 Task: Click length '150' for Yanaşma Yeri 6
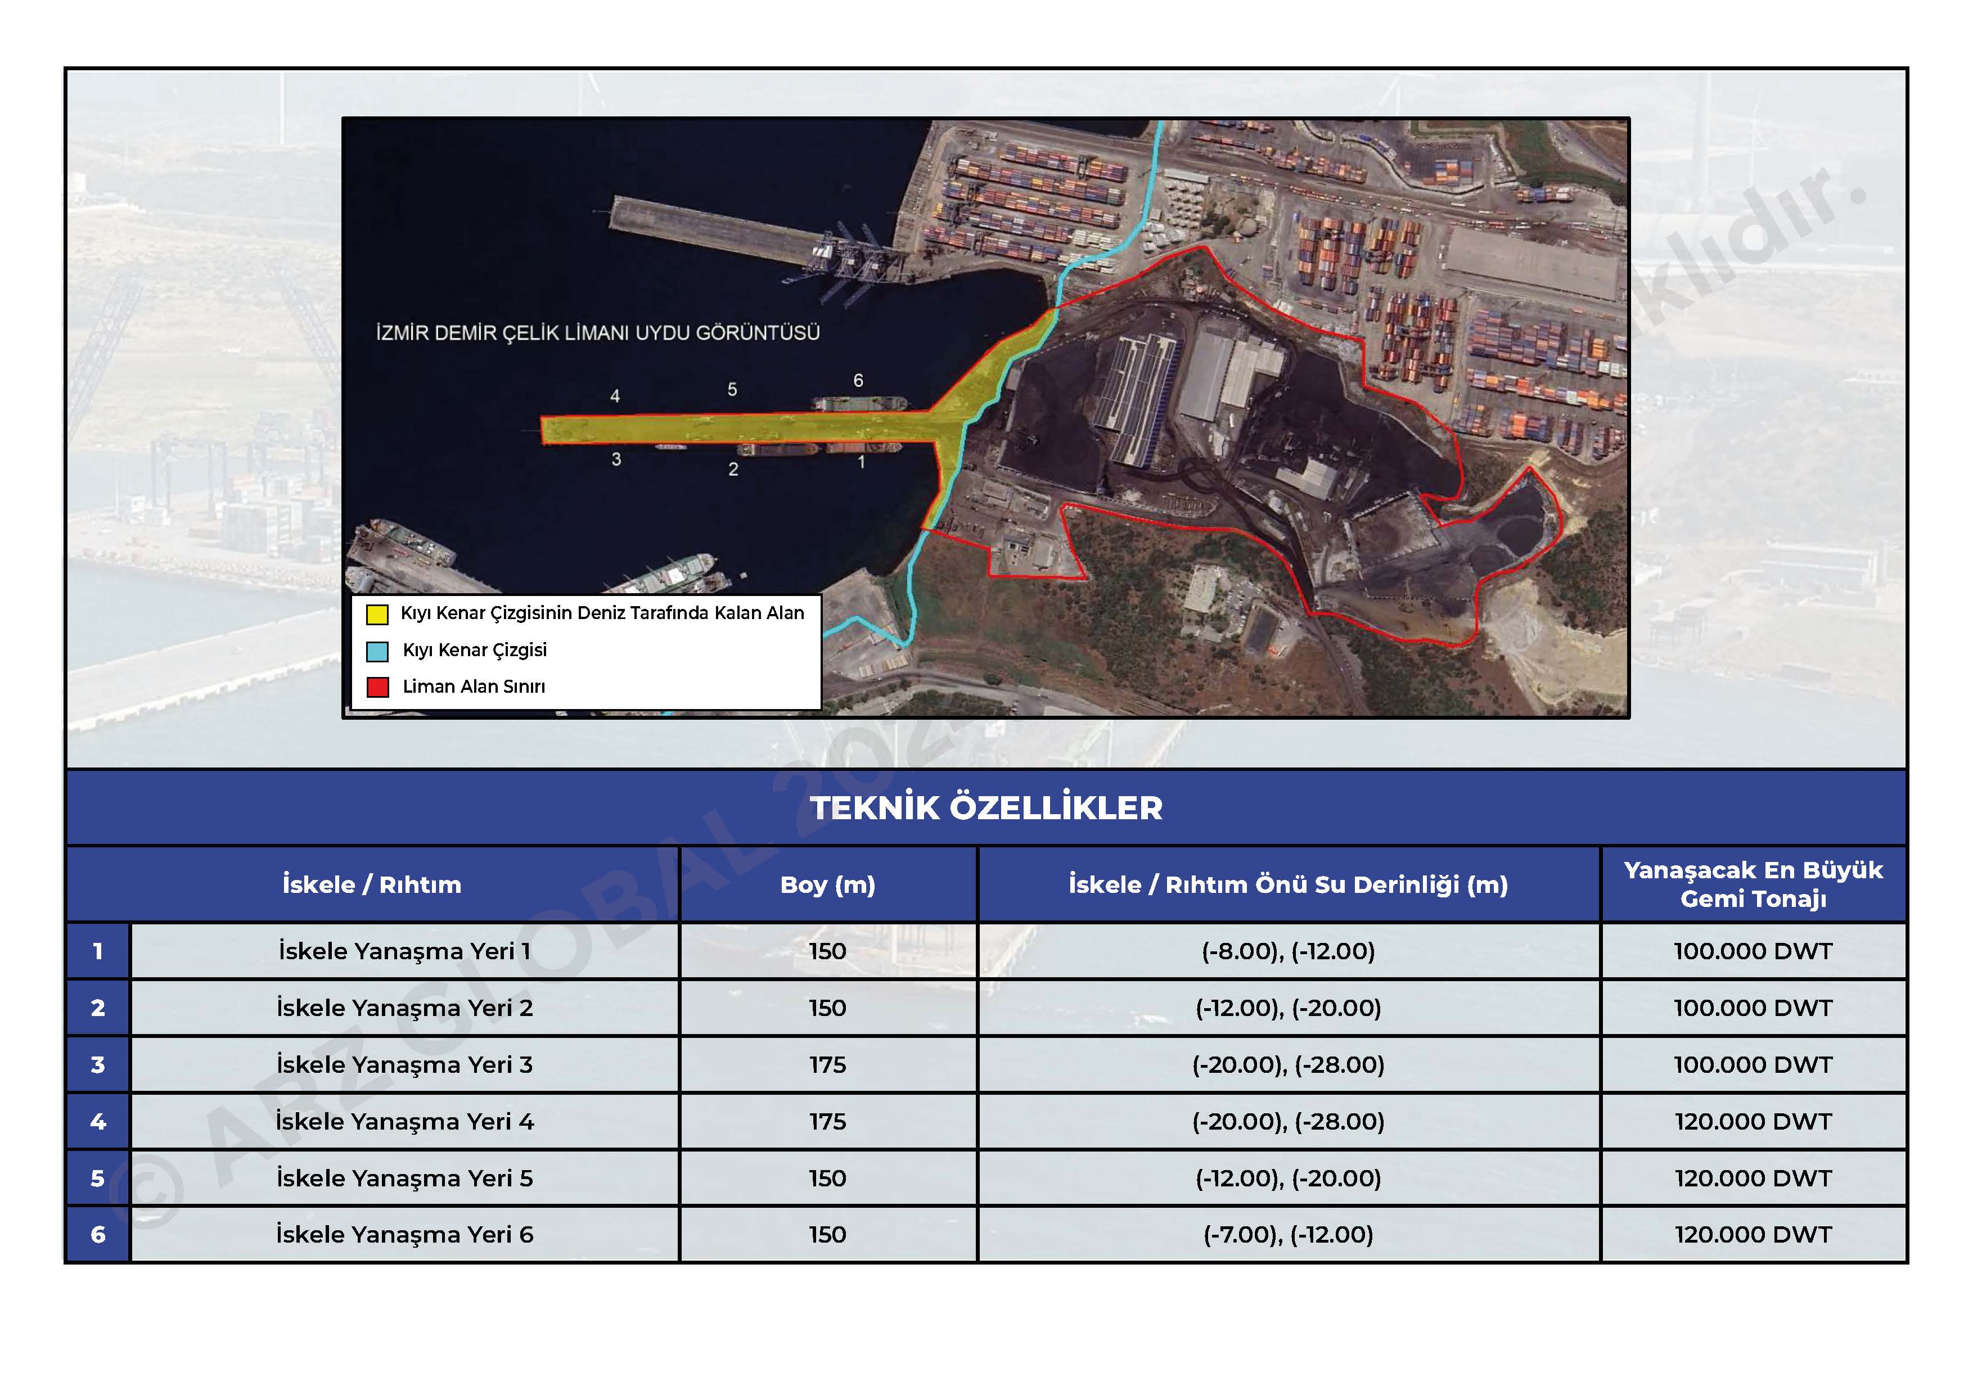pyautogui.click(x=827, y=1235)
